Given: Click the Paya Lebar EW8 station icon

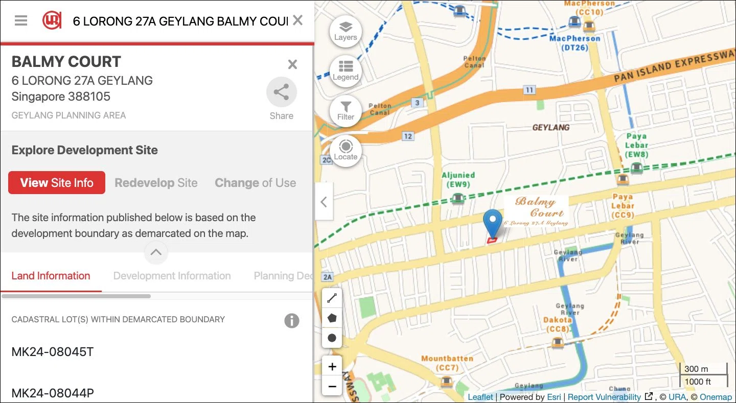Looking at the screenshot, I should click(636, 168).
